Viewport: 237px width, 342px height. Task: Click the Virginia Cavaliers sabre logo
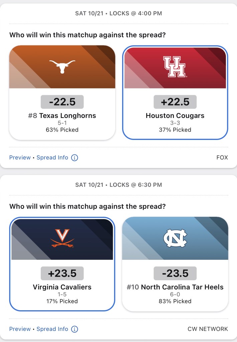point(62,238)
